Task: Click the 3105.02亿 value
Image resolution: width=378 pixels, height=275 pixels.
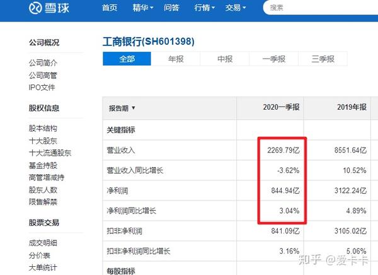Action: (x=350, y=231)
